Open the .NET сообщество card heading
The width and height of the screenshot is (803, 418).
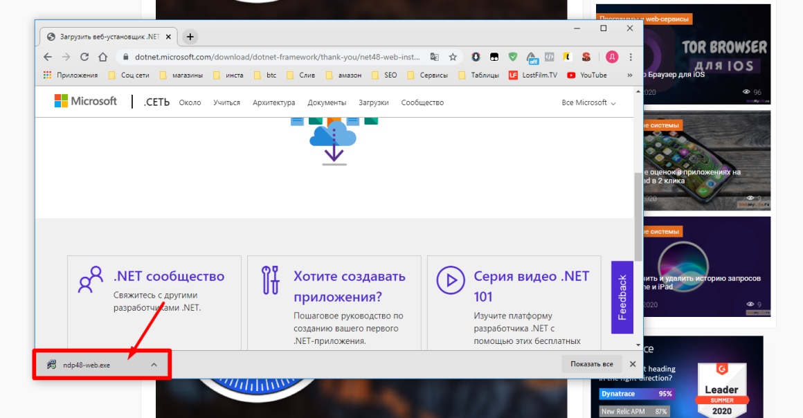tap(169, 276)
